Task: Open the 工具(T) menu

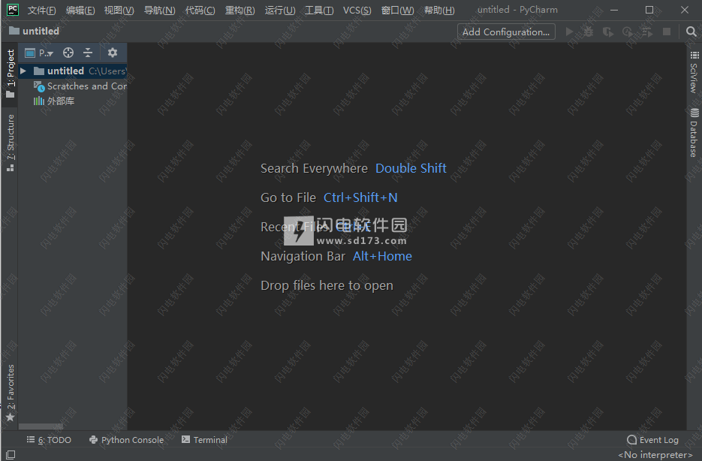Action: [319, 10]
